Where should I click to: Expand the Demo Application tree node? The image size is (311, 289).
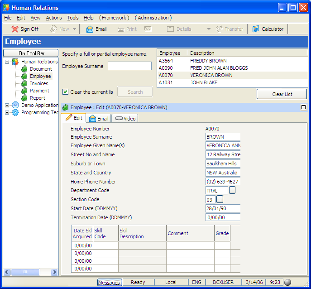pyautogui.click(x=7, y=105)
